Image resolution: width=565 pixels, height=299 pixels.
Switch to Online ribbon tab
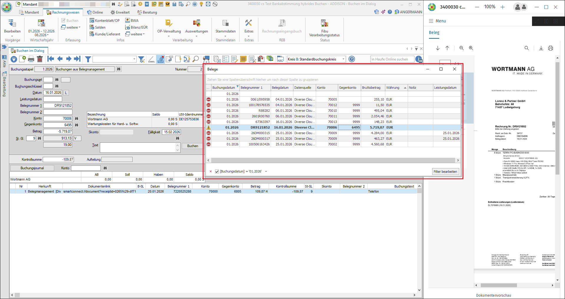pyautogui.click(x=95, y=12)
